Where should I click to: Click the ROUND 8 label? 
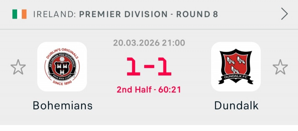coord(197,14)
